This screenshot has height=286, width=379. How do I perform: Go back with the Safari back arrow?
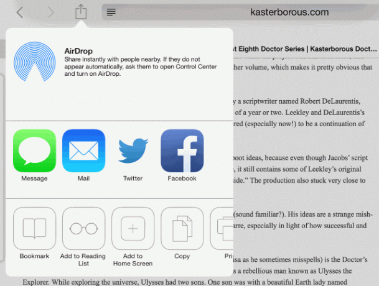20,12
